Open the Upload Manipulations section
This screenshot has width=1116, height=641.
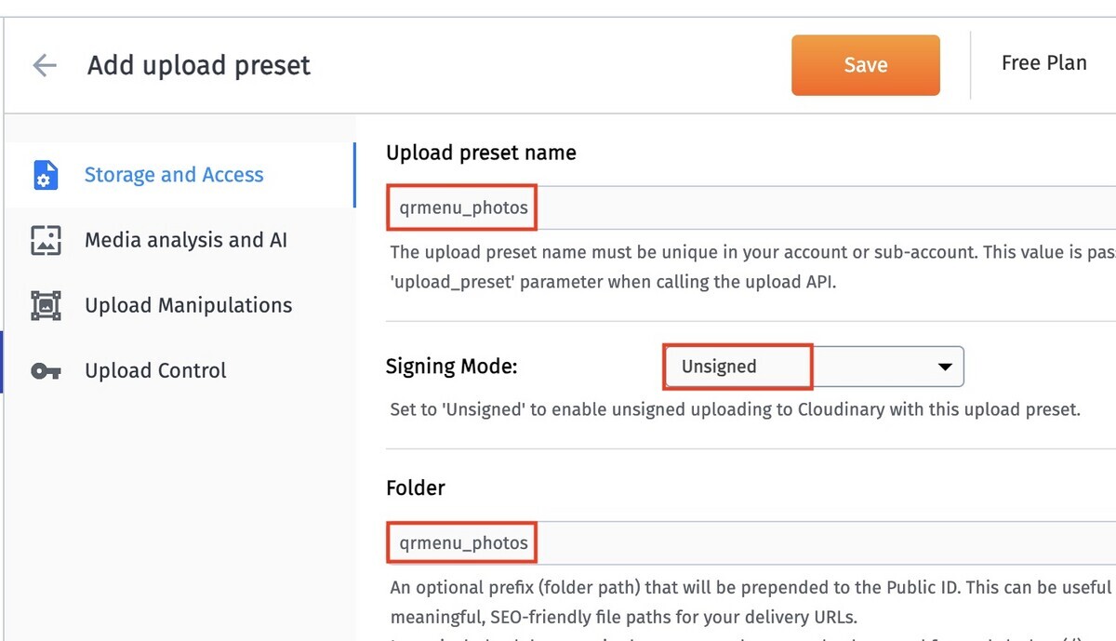(188, 305)
